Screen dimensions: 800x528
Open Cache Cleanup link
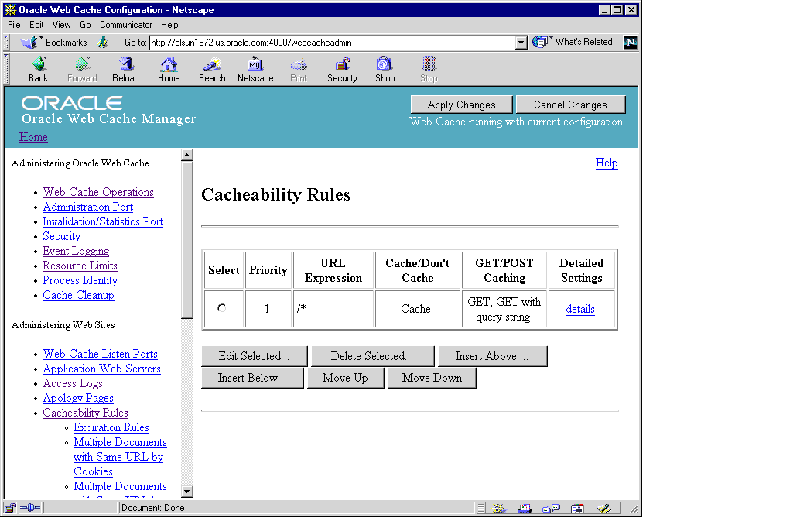(78, 295)
